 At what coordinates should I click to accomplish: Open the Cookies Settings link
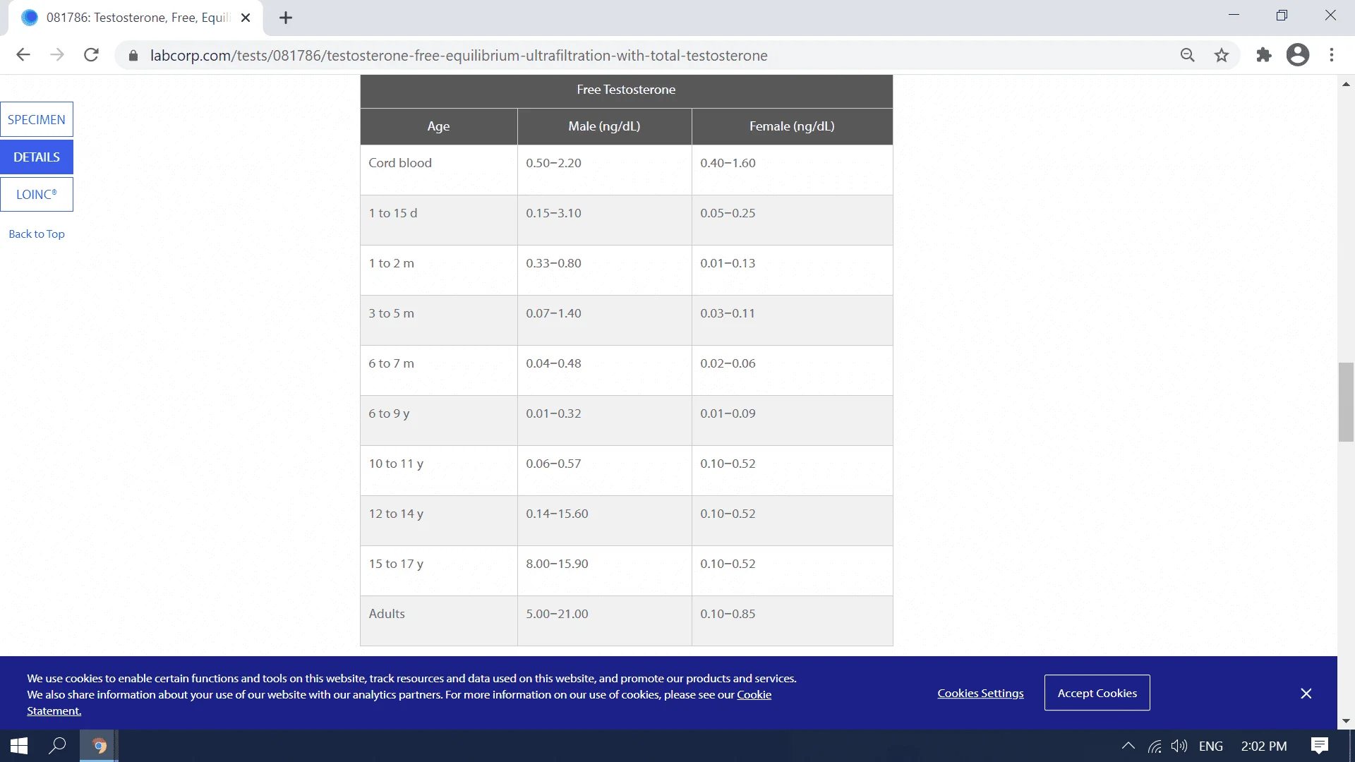[980, 693]
